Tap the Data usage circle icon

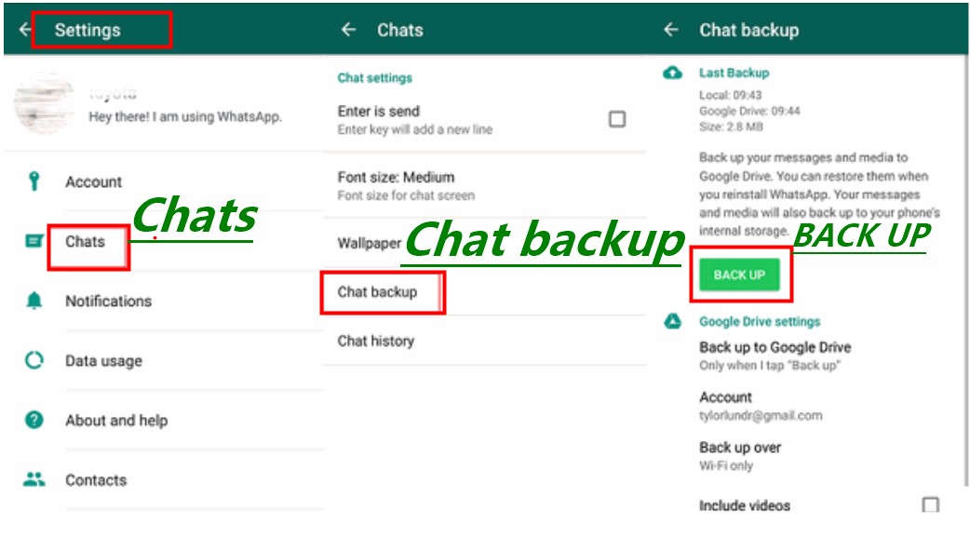pyautogui.click(x=34, y=360)
